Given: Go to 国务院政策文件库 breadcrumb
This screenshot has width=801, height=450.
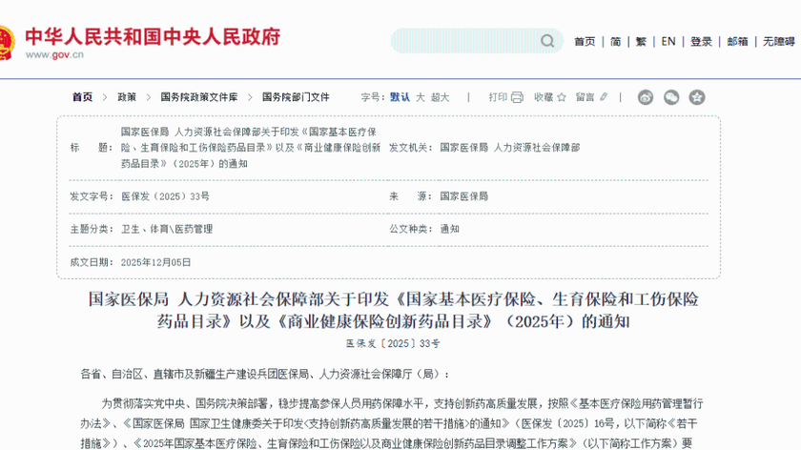Looking at the screenshot, I should (x=199, y=97).
